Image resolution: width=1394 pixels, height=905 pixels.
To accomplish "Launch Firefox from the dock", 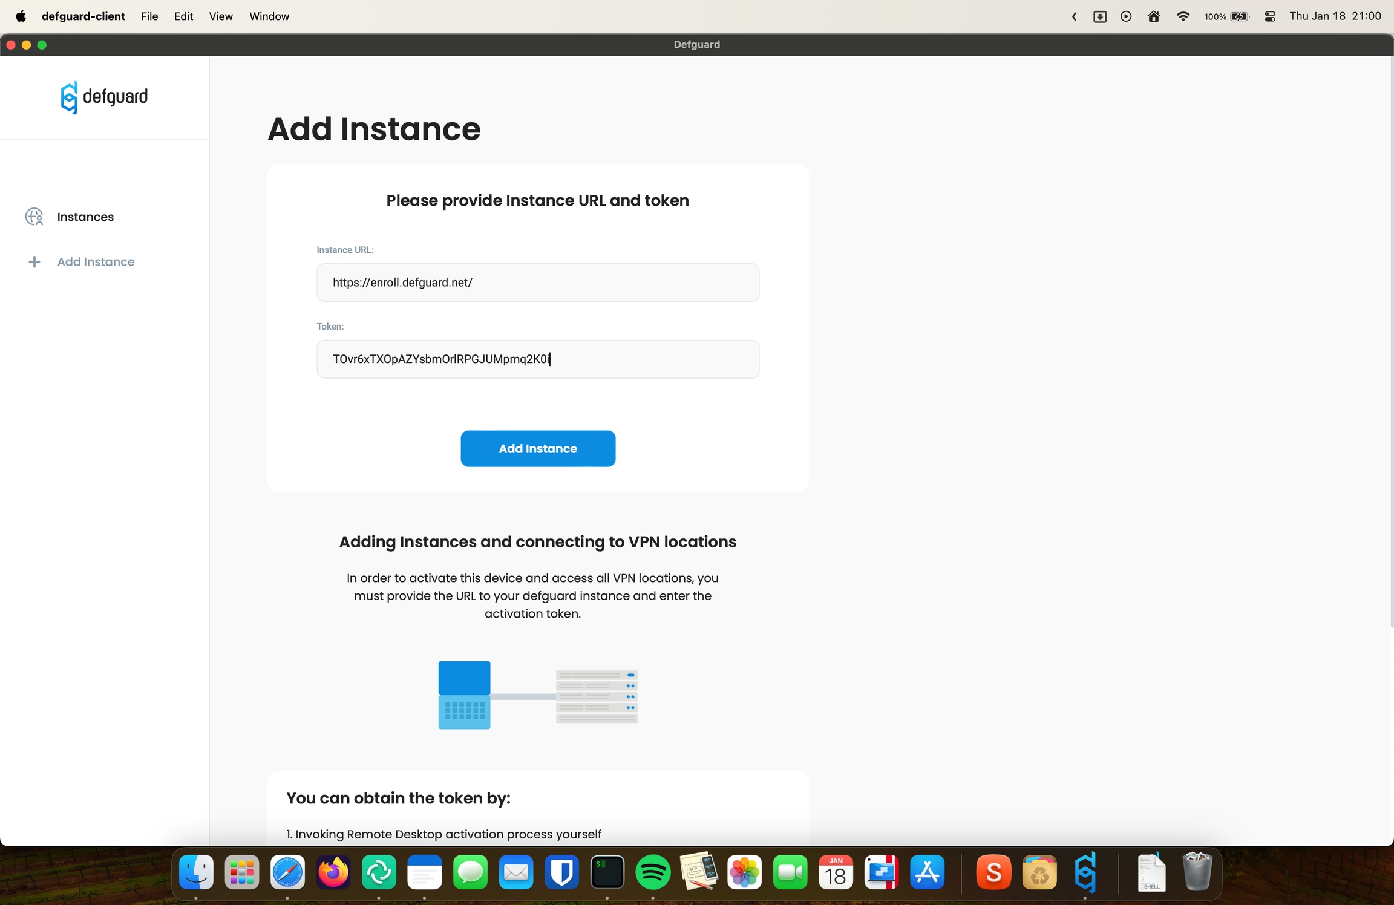I will pyautogui.click(x=333, y=872).
